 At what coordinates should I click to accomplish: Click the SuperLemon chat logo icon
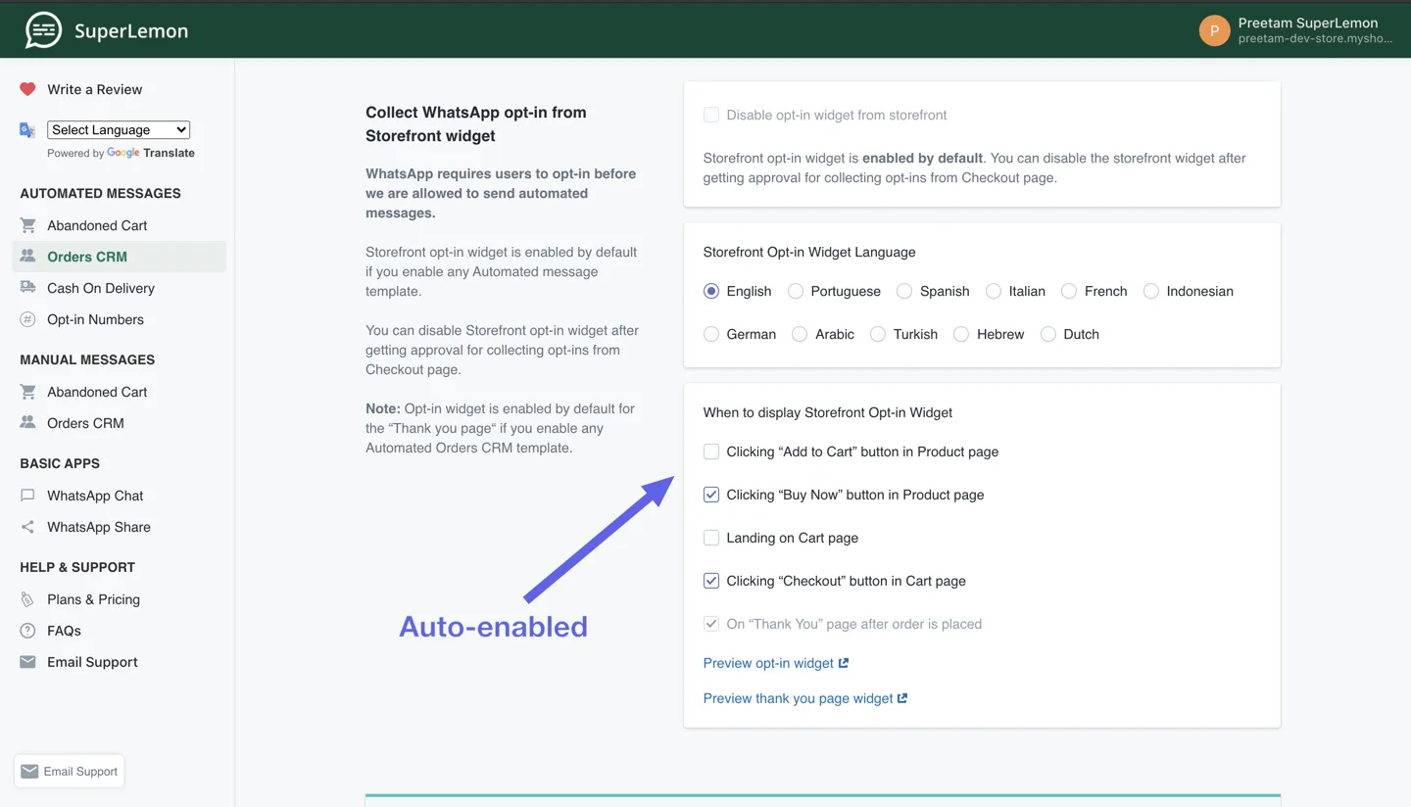click(x=43, y=30)
